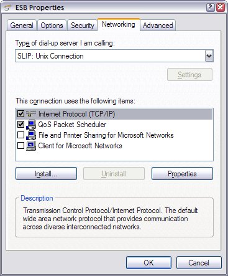
Task: Click the File and Printer Sharing icon
Action: (x=31, y=135)
